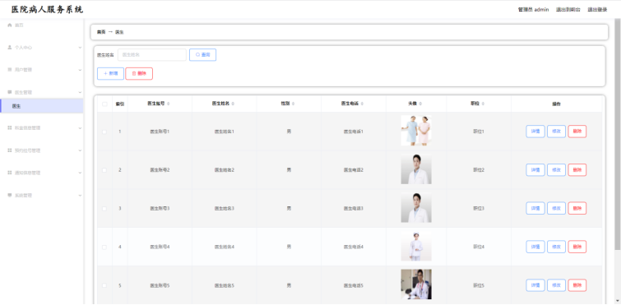
Task: Sort by the 职位 column sort icon
Action: coord(483,104)
